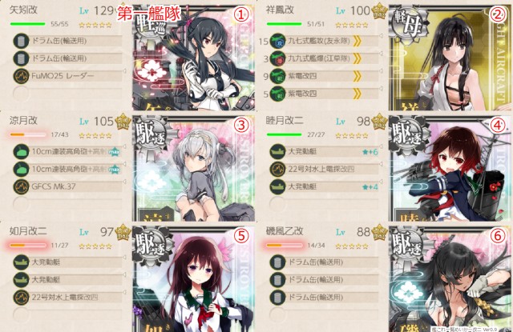The image size is (513, 332).
Task: Click the orange HP bar of 涼月改
Action: tap(28, 134)
